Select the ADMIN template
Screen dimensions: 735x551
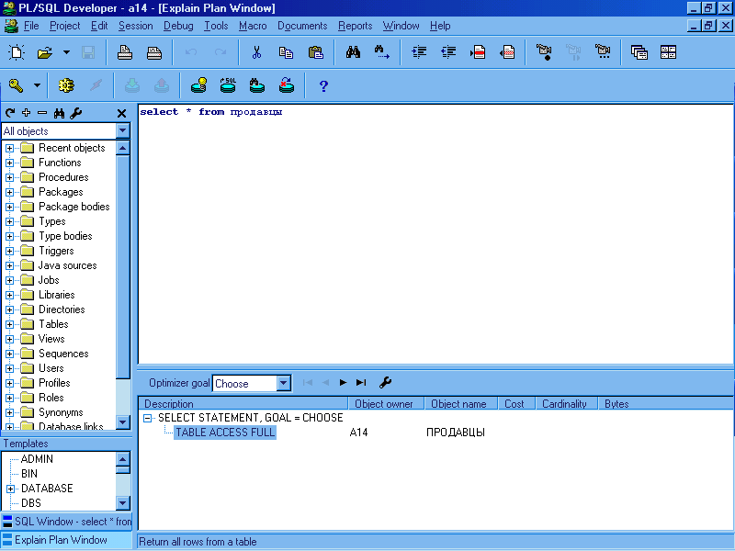point(37,459)
